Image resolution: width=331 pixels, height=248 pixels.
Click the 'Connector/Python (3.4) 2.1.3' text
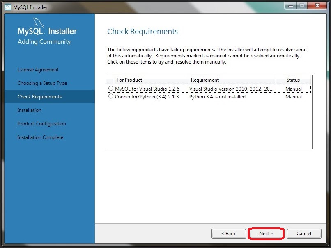(147, 97)
